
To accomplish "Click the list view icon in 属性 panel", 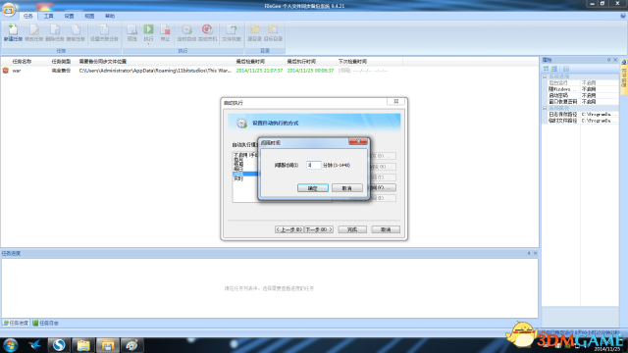I will click(x=554, y=69).
